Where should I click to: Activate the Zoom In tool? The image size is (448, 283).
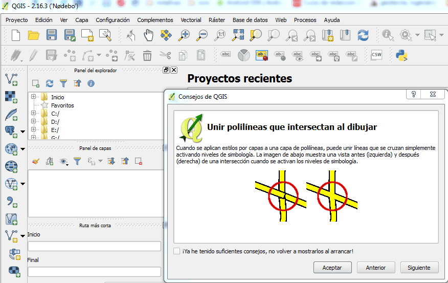coord(184,35)
